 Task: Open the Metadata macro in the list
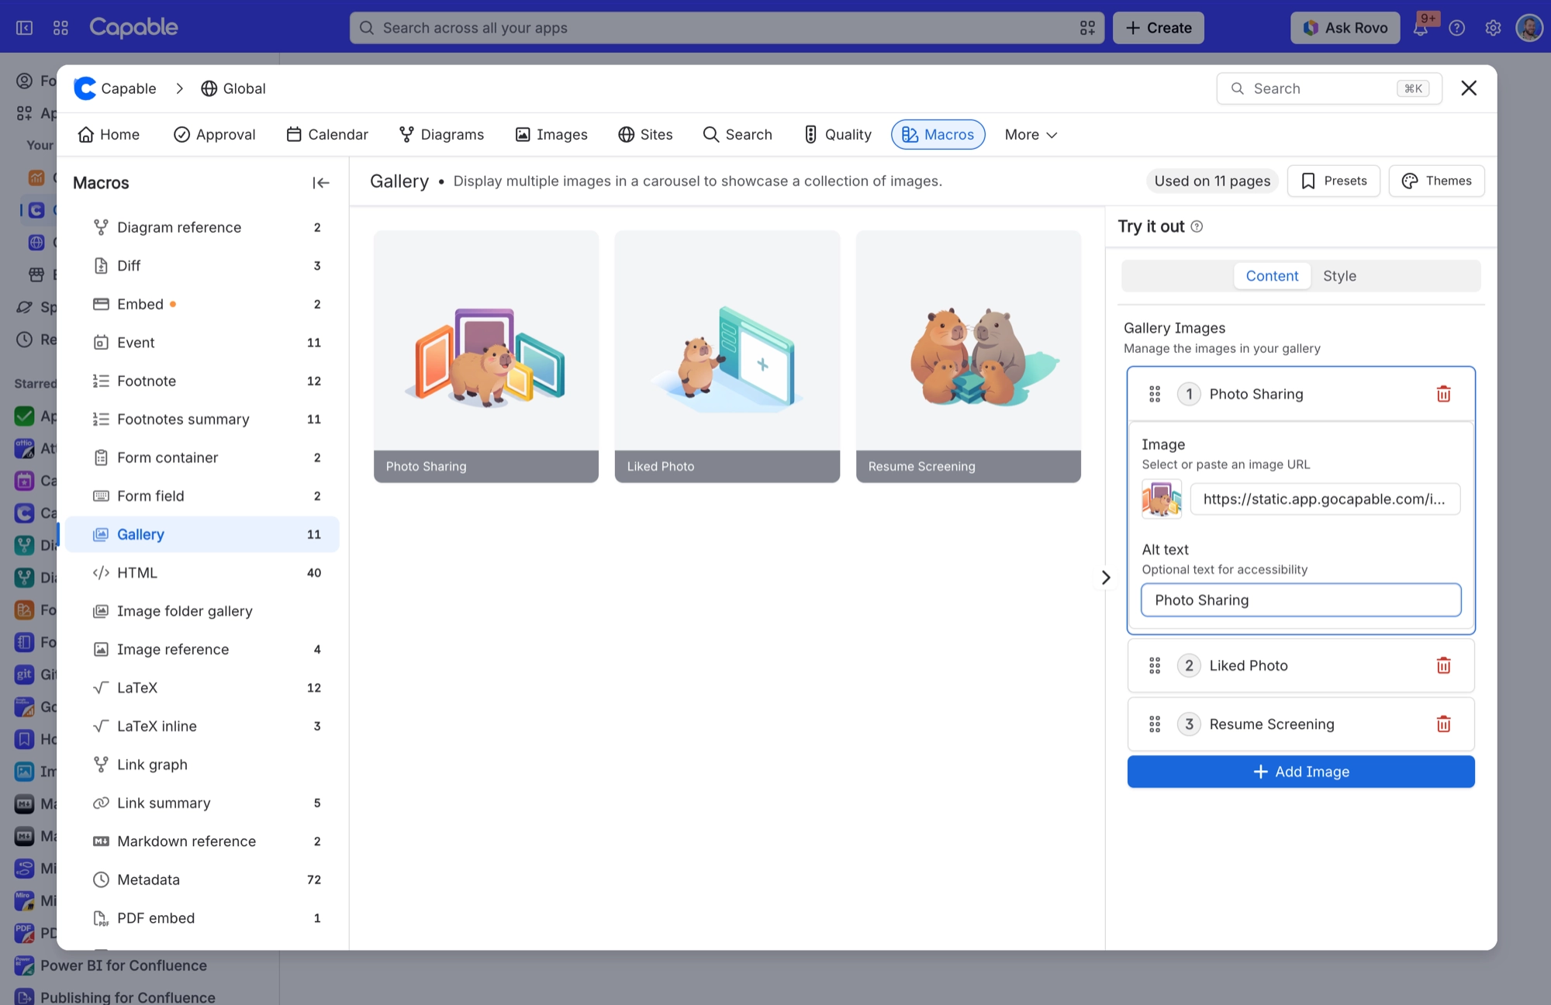click(x=202, y=879)
